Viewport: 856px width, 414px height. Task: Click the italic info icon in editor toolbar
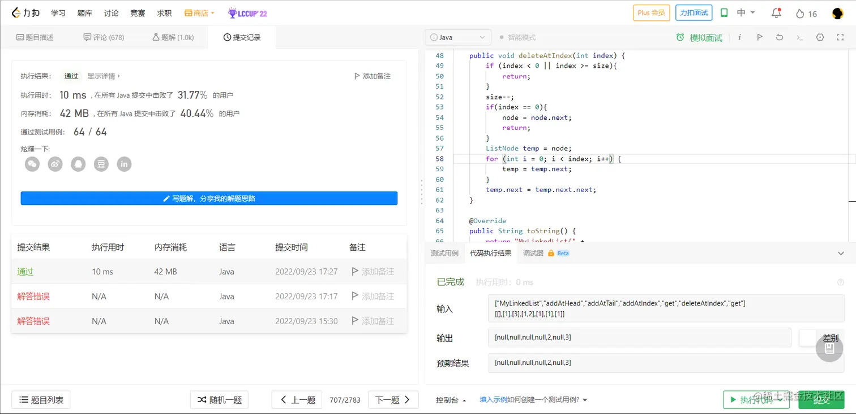click(x=739, y=37)
